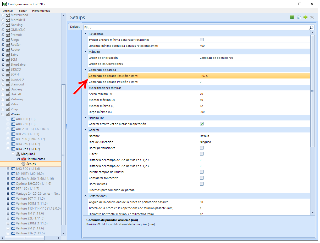Viewport: 320px width, 243px height.
Task: Toggle Invertir campos de variavel checkbox
Action: pyautogui.click(x=202, y=172)
